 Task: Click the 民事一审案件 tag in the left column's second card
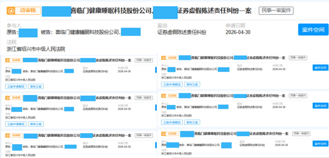tap(144, 98)
